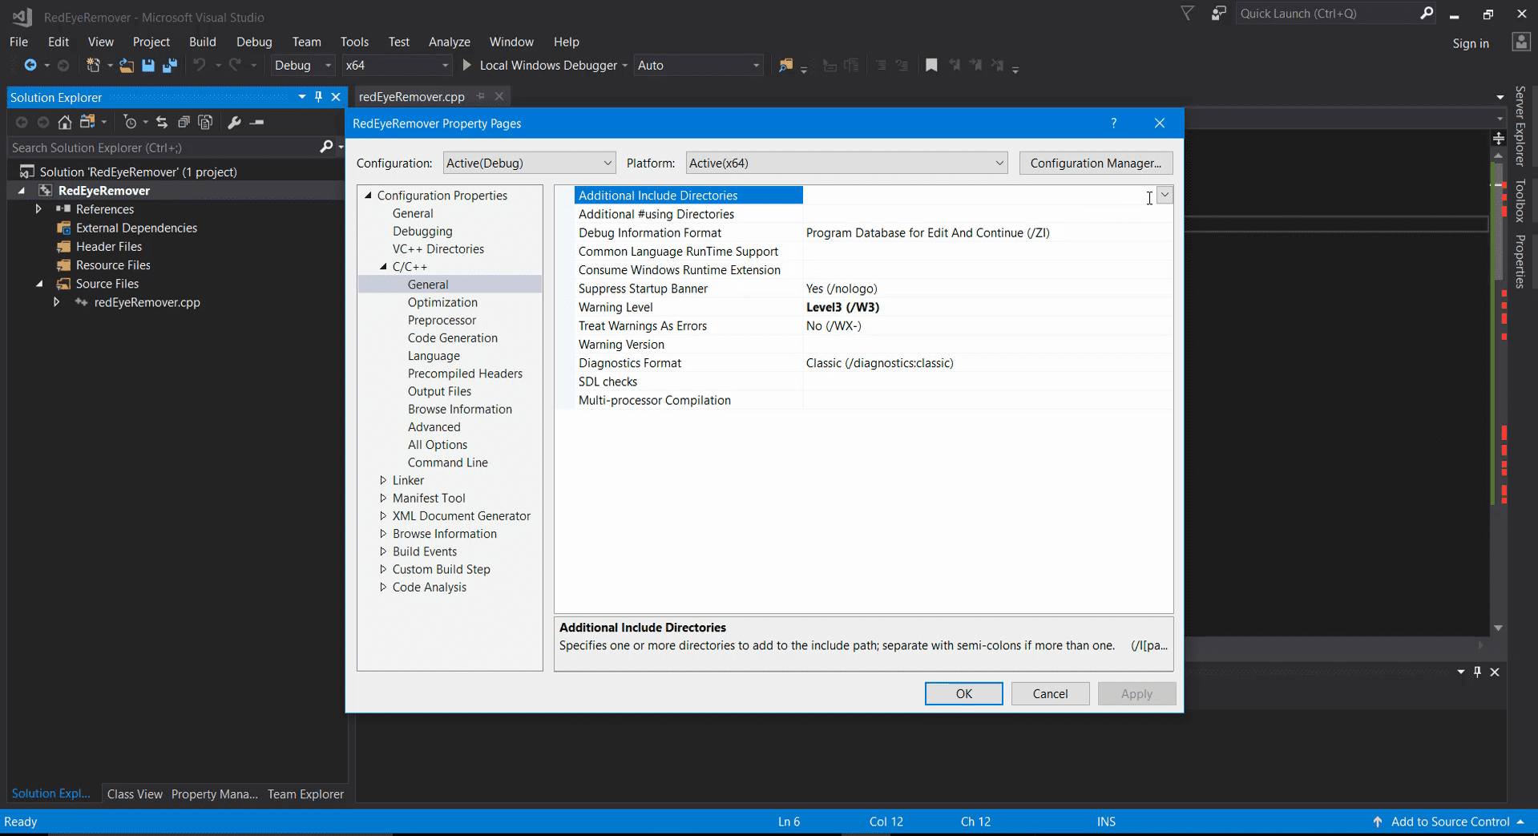The image size is (1538, 836).
Task: Click the search magnifier in Solution Explorer
Action: coord(326,147)
